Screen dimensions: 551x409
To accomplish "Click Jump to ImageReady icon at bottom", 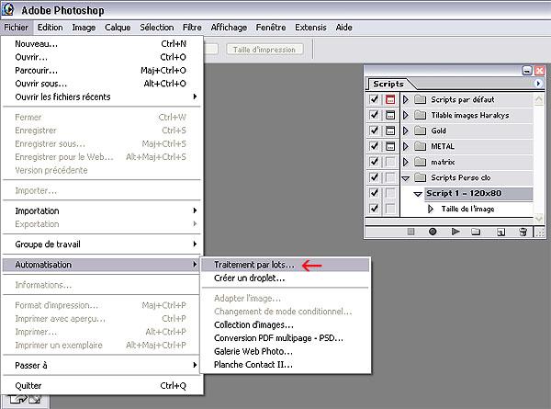I will (26, 400).
